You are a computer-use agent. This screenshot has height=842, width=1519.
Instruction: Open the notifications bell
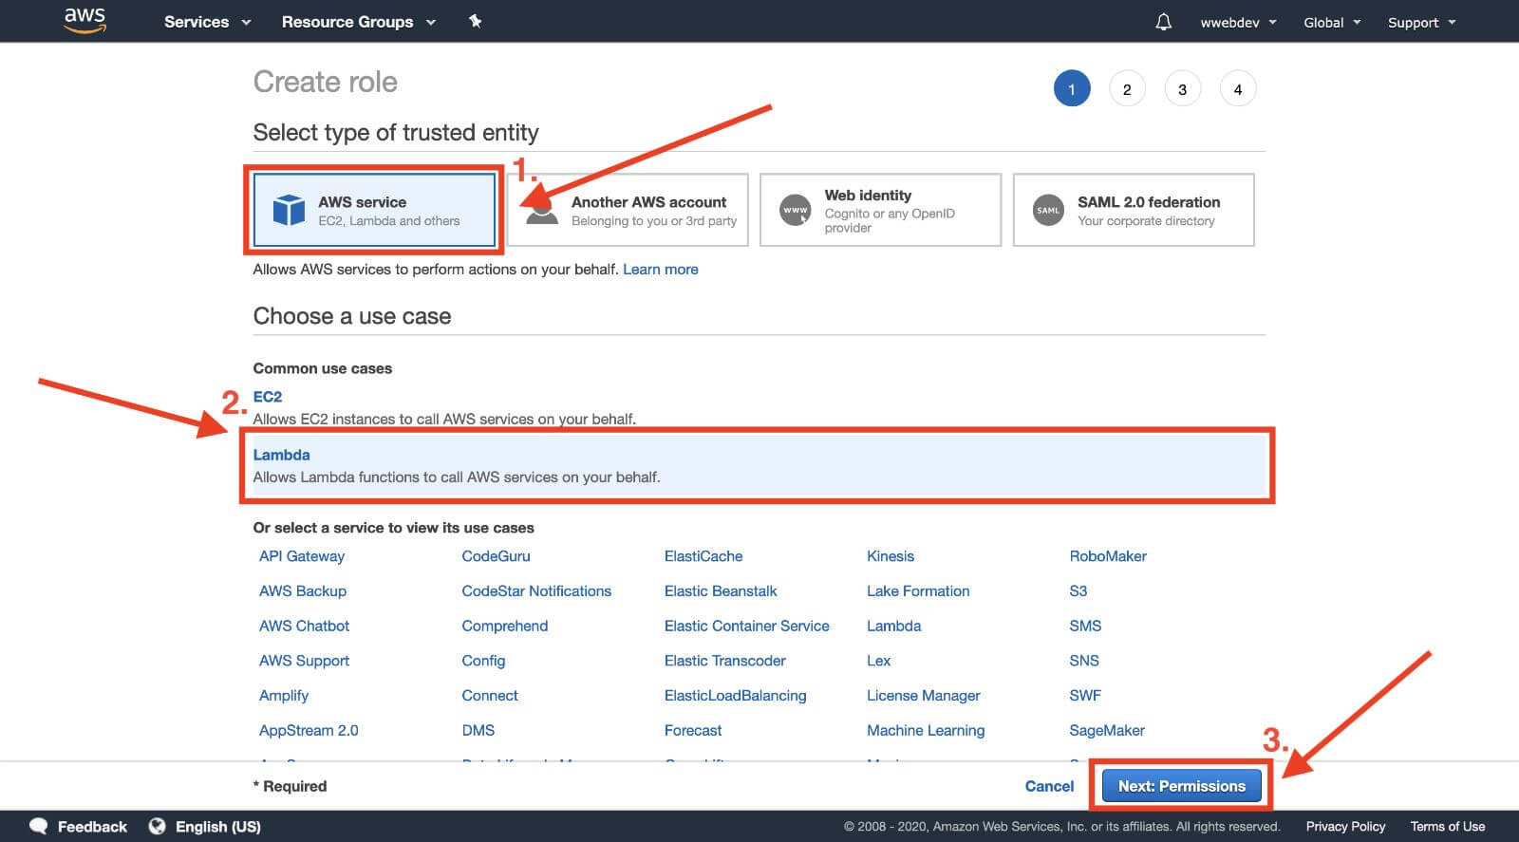[1163, 22]
